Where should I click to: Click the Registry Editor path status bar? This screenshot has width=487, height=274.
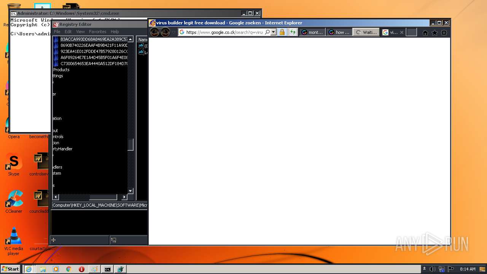100,205
